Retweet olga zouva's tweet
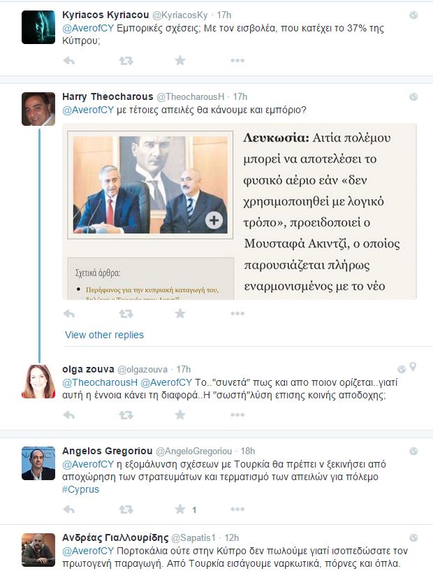The width and height of the screenshot is (433, 571). (126, 414)
